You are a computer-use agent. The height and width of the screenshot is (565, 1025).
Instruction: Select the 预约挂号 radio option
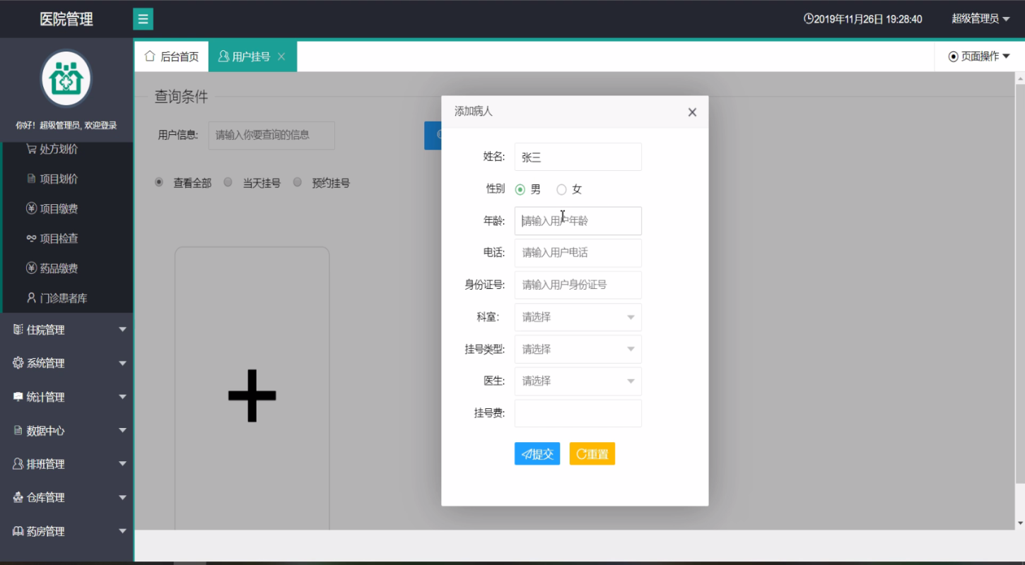click(x=297, y=182)
